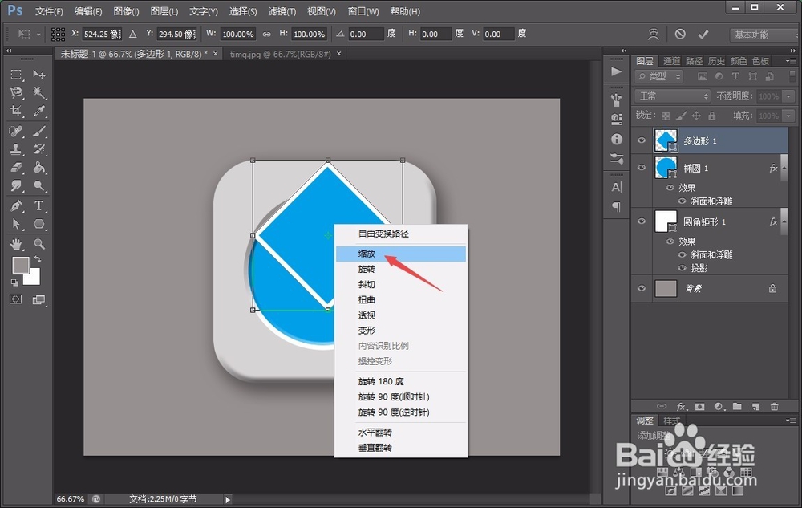Toggle link between width and height
Viewport: 802px width, 508px height.
point(266,34)
